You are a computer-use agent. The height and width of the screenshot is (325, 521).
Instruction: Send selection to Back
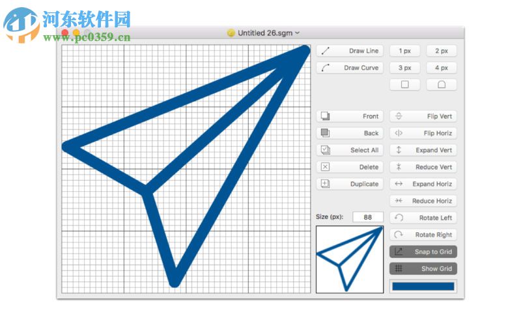click(x=350, y=133)
